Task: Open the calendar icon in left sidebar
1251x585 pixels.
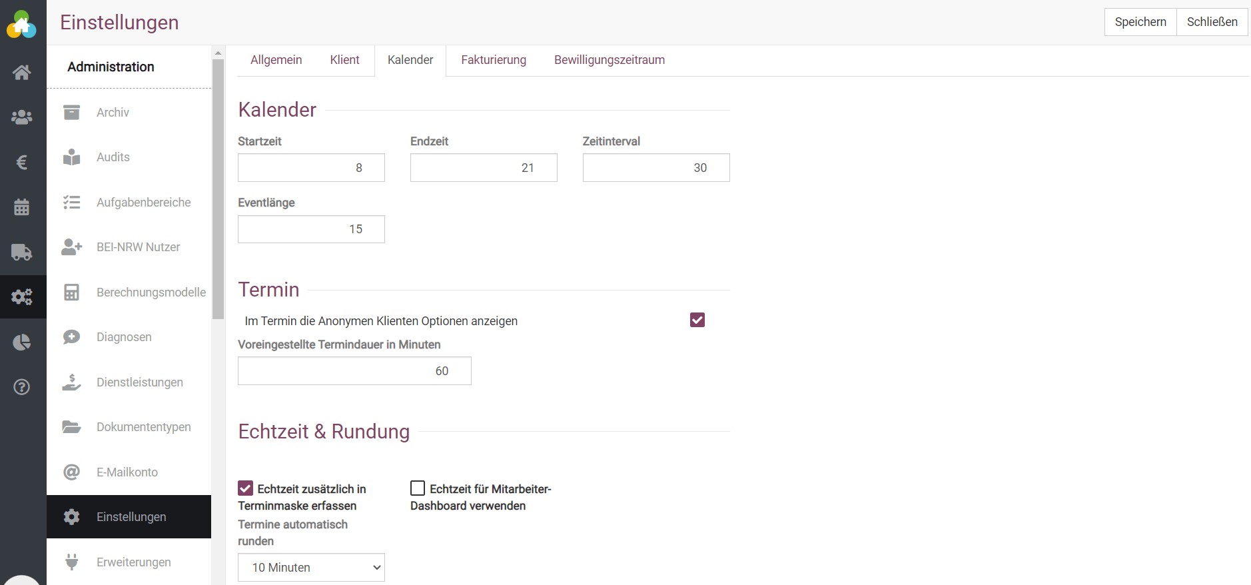Action: coord(22,207)
